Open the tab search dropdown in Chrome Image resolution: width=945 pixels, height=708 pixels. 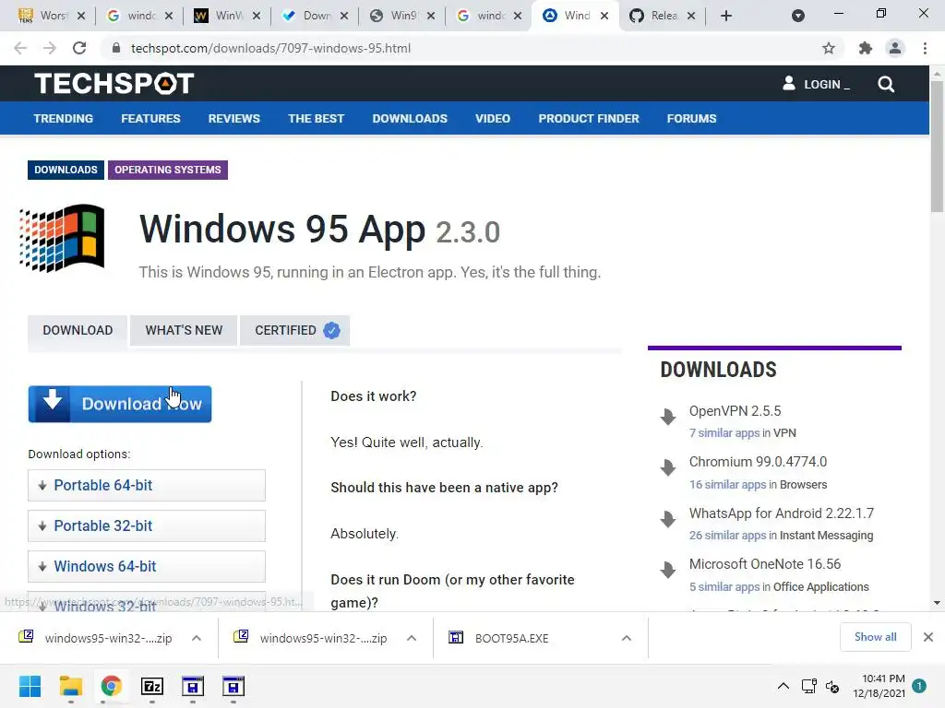[x=798, y=16]
